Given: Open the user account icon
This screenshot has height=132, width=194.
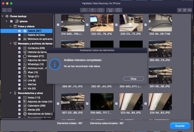Looking at the screenshot, I should point(118,10).
